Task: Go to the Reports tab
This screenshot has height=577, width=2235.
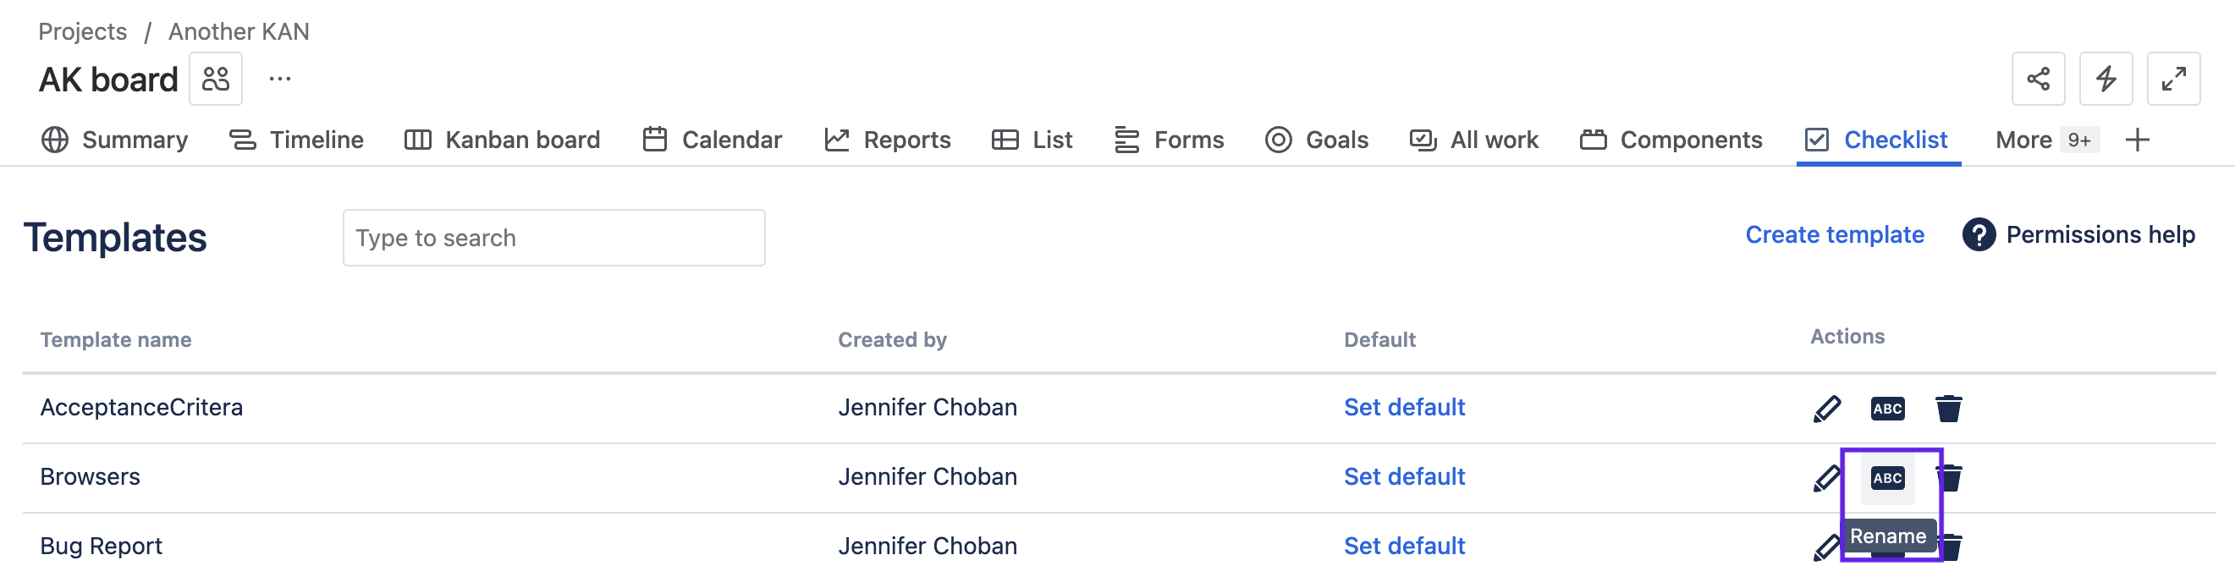Action: [x=888, y=140]
